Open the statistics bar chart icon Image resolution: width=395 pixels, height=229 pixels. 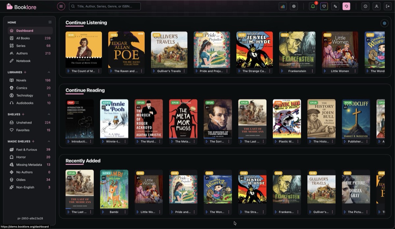(283, 6)
